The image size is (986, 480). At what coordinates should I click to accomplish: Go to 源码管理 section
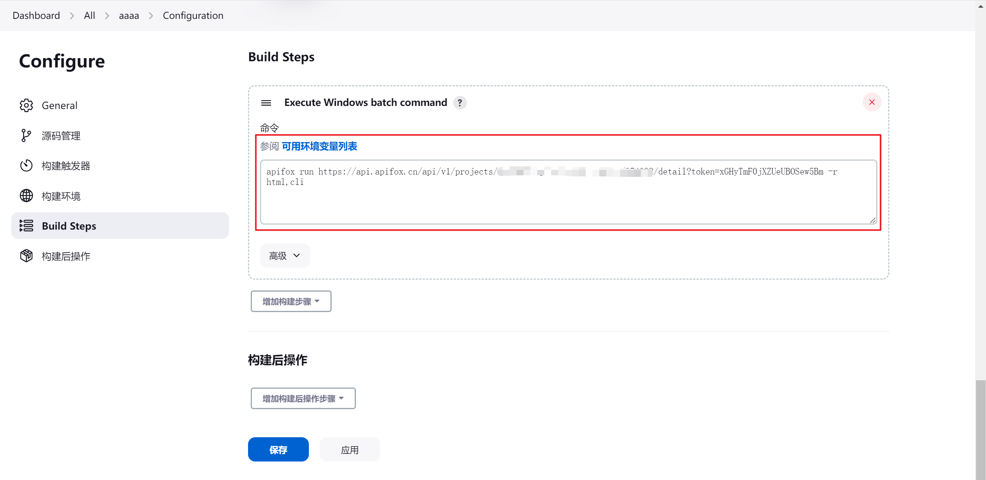click(x=61, y=136)
